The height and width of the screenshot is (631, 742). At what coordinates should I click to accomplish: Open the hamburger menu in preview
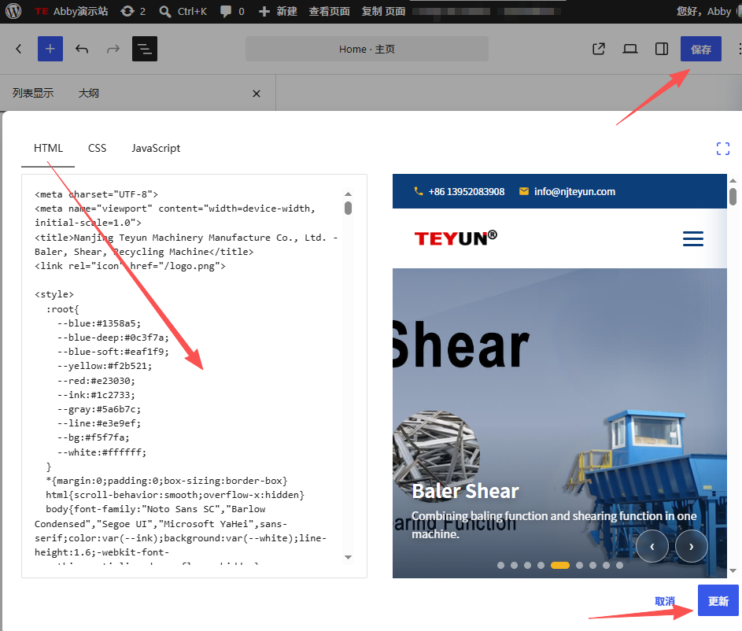[x=692, y=238]
